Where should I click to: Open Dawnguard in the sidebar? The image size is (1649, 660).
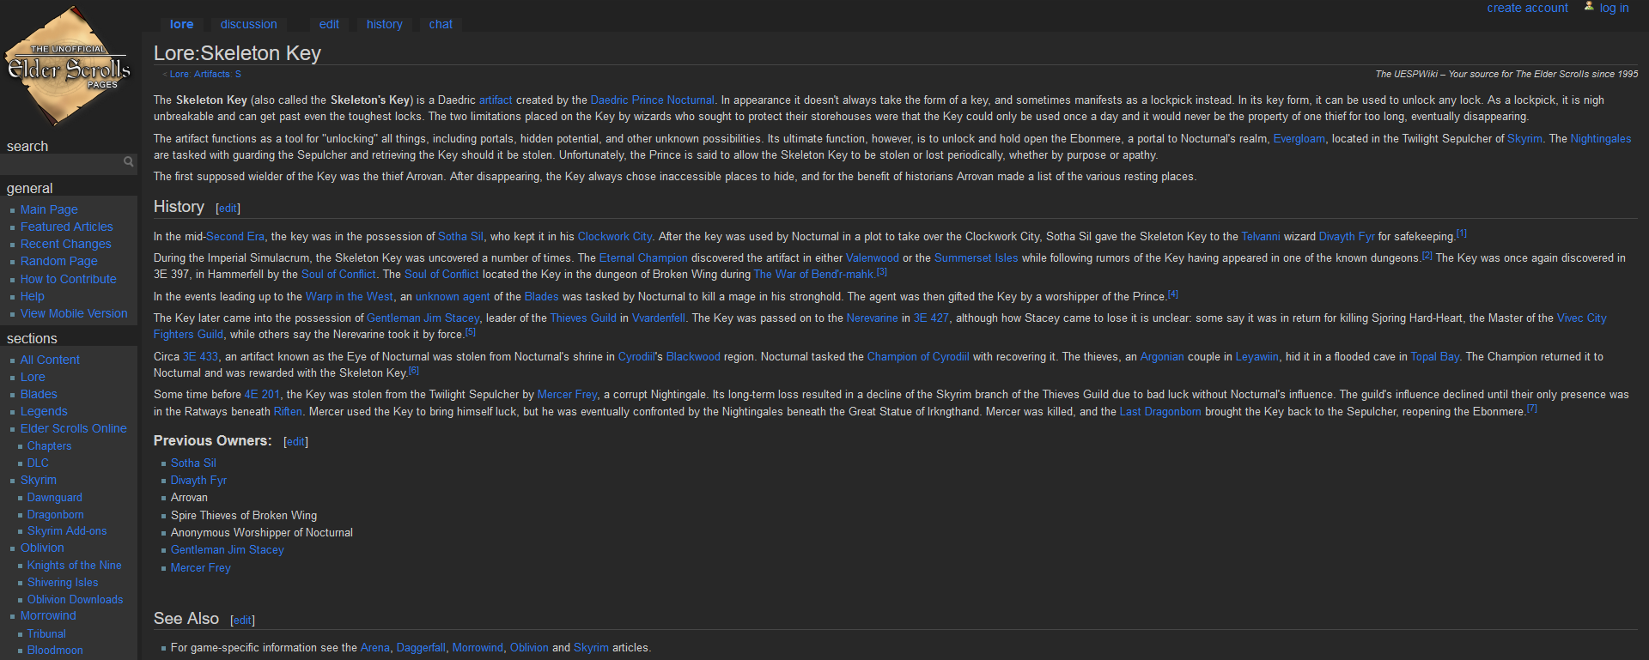54,498
